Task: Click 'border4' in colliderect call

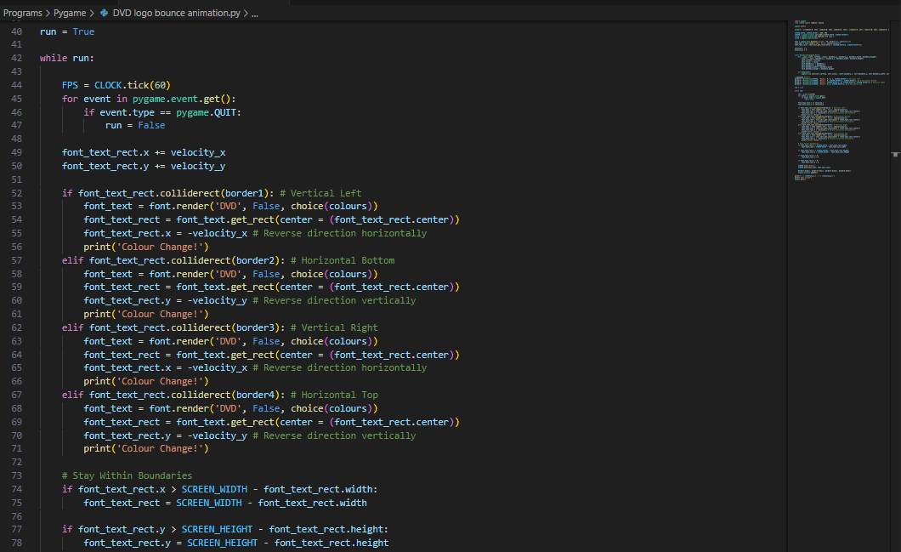Action: click(x=255, y=395)
